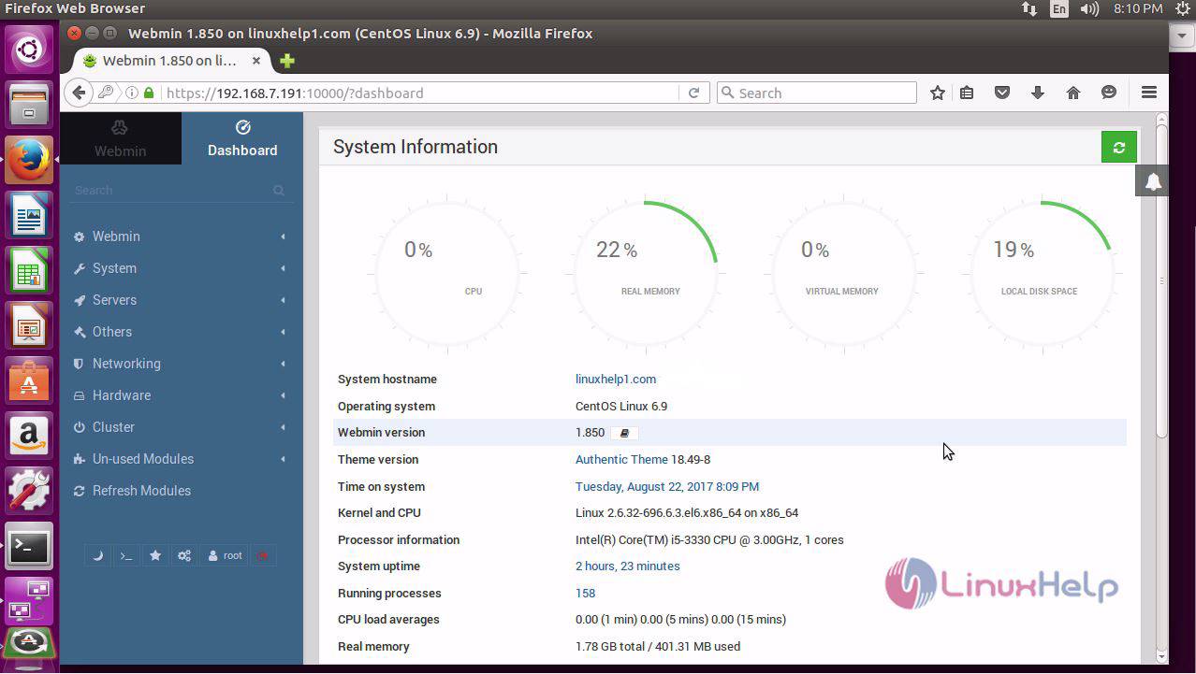Screen dimensions: 1196x674
Task: Open favorites star icon in sidebar
Action: pos(155,555)
